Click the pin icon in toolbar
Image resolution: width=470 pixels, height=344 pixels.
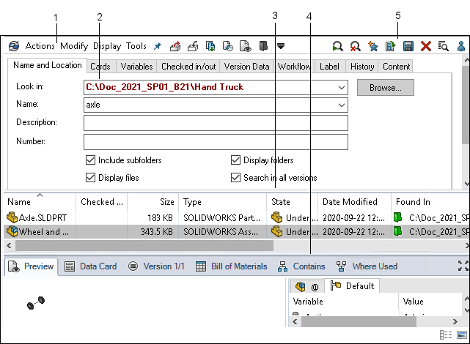point(157,46)
